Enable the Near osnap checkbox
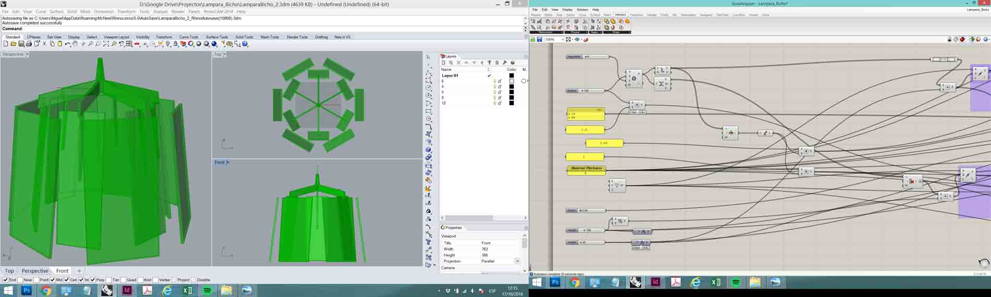This screenshot has height=297, width=991. [x=20, y=280]
